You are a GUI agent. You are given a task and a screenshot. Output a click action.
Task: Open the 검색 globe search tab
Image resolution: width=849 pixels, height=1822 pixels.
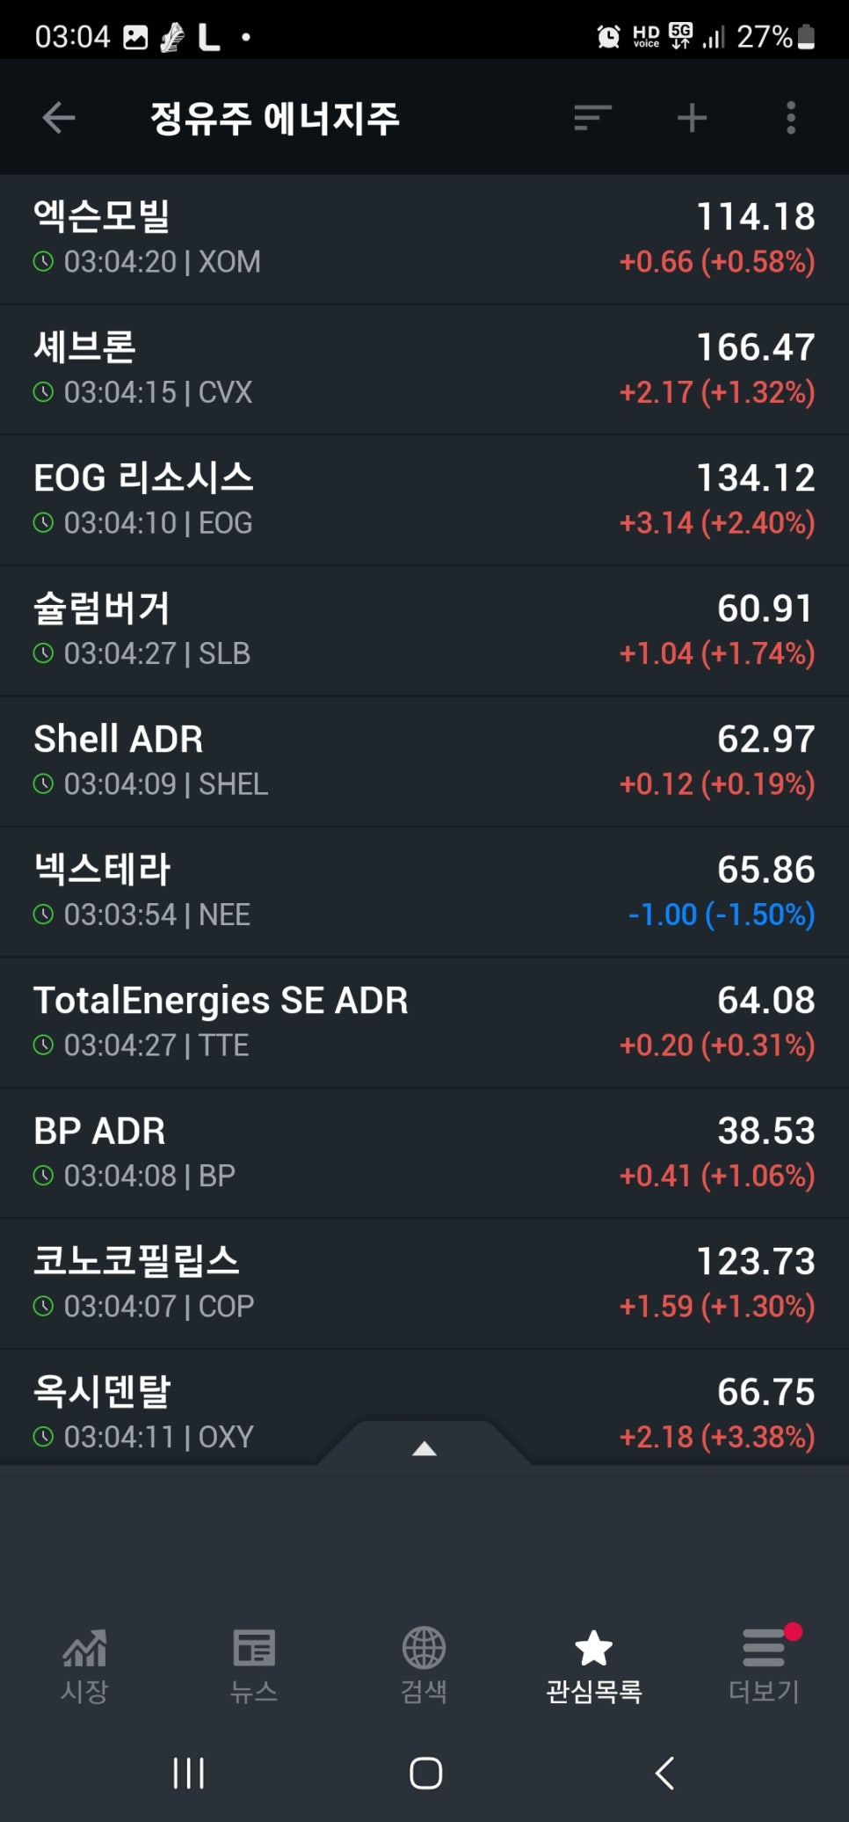tap(424, 1665)
